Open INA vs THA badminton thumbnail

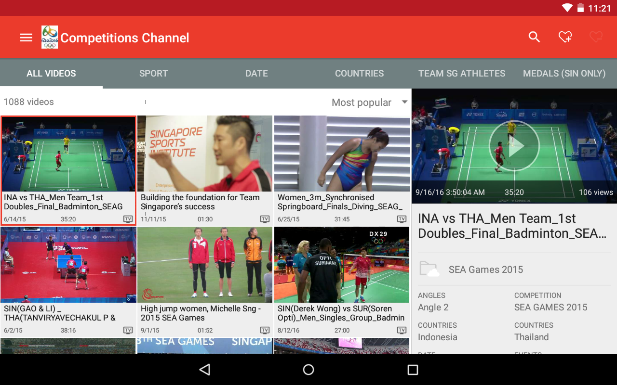coord(68,154)
